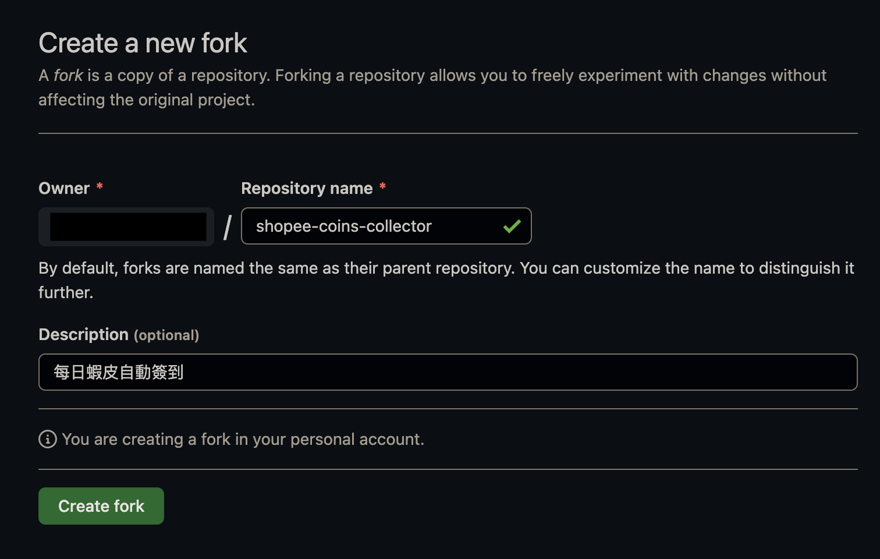The image size is (880, 559).
Task: Click the "shopee-coins-collector" repository name text
Action: tap(343, 226)
